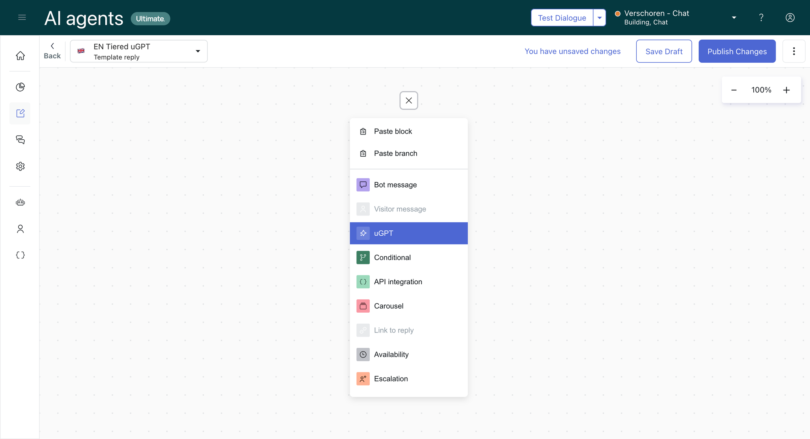Open the help question mark icon
Viewport: 810px width, 439px height.
pos(761,18)
